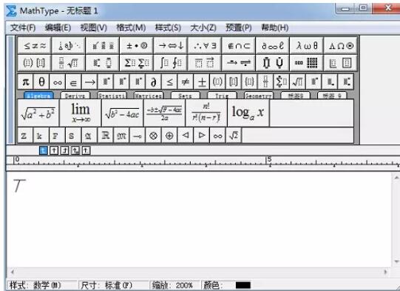Select the left-aligned tab stop button
The height and width of the screenshot is (291, 400).
[44, 150]
